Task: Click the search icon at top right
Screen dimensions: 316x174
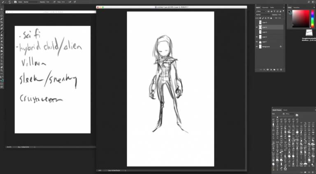Action: 308,2
